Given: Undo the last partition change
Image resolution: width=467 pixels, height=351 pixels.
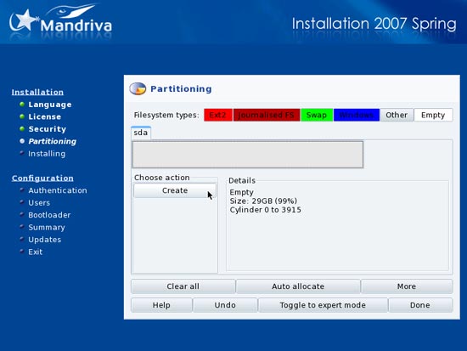Looking at the screenshot, I should (225, 305).
